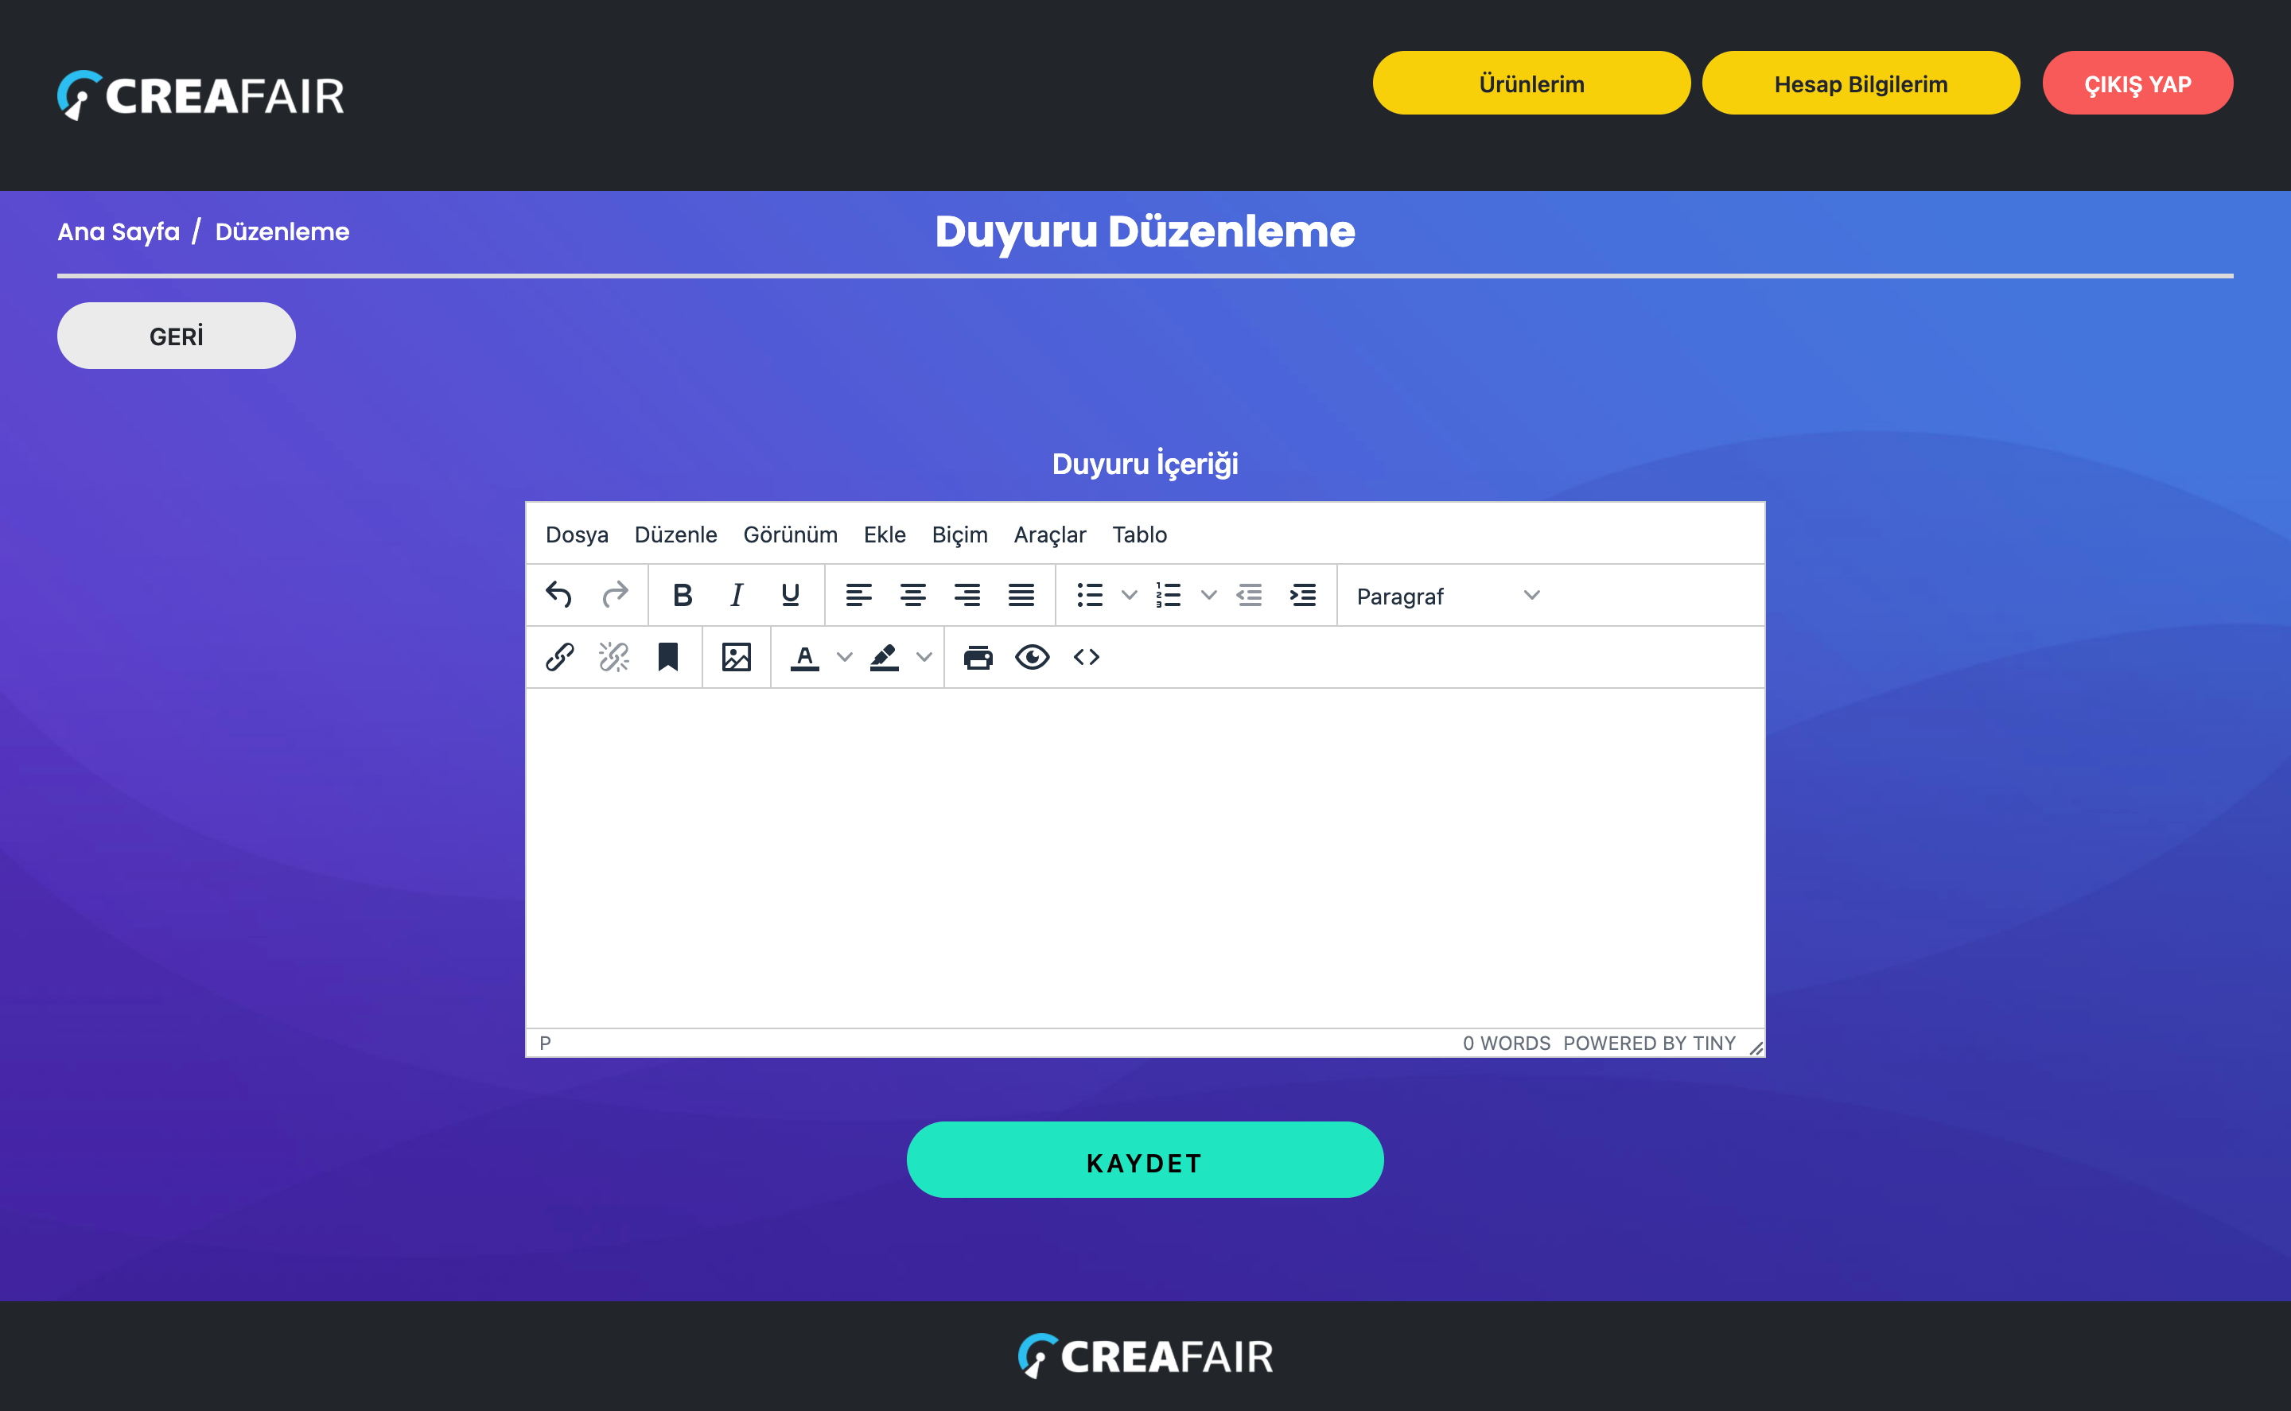The image size is (2291, 1411).
Task: Align text to the right
Action: pos(967,594)
